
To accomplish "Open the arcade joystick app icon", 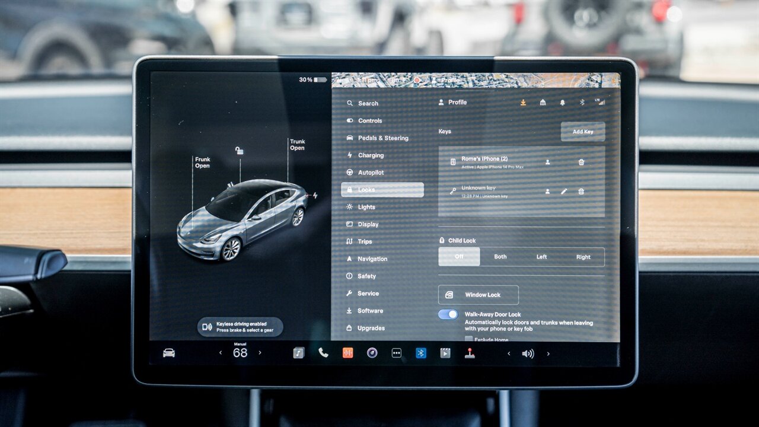I will point(470,353).
